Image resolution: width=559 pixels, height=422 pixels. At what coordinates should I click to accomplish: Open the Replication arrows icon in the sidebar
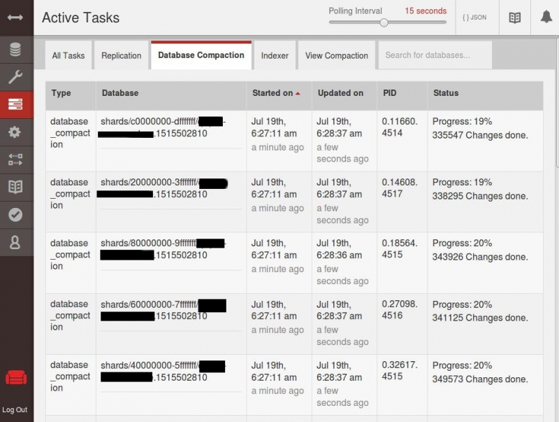15,160
